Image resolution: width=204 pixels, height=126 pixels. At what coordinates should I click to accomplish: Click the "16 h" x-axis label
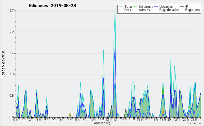point(140,120)
